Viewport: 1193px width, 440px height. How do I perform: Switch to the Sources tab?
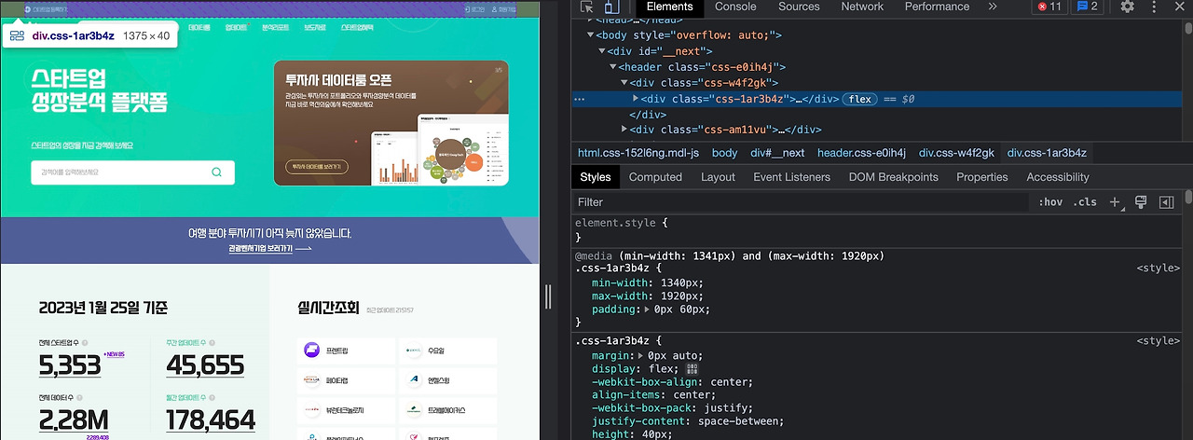(799, 7)
